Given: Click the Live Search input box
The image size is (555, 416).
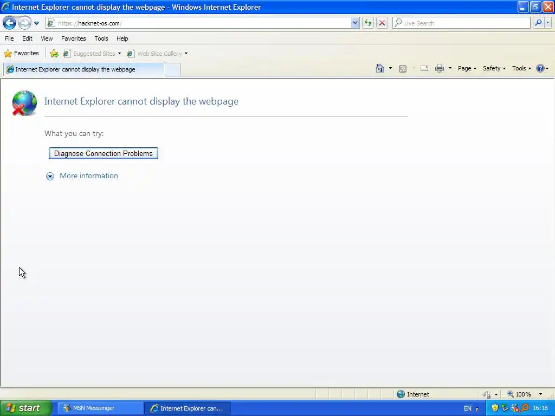Looking at the screenshot, I should (461, 23).
